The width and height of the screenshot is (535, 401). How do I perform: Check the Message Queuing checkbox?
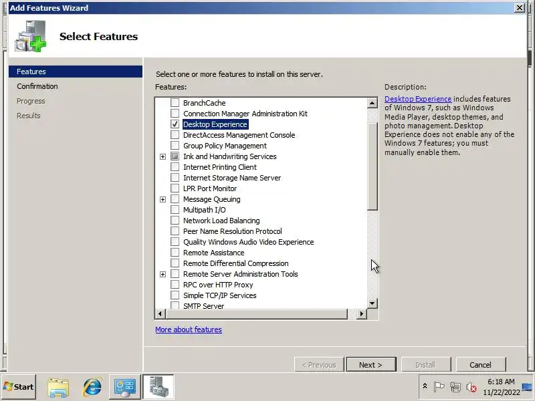175,198
